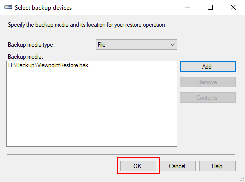Image resolution: width=245 pixels, height=182 pixels.
Task: Click the Add button
Action: (x=207, y=67)
